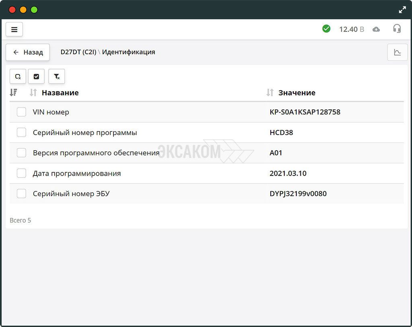412x327 pixels.
Task: Check the Серийный номер программы row
Action: [21, 133]
